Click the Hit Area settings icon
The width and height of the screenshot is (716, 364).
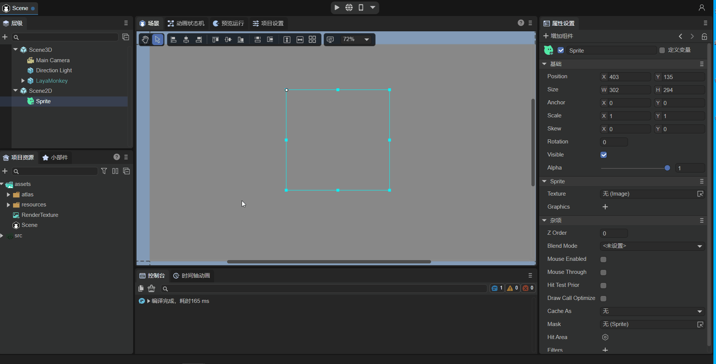605,337
